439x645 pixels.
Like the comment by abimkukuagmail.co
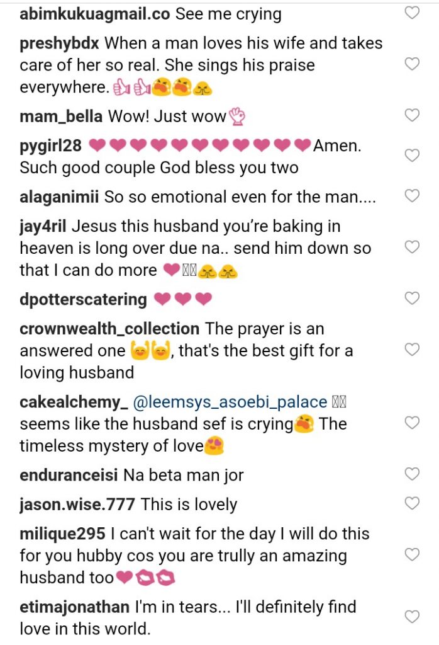(x=411, y=13)
